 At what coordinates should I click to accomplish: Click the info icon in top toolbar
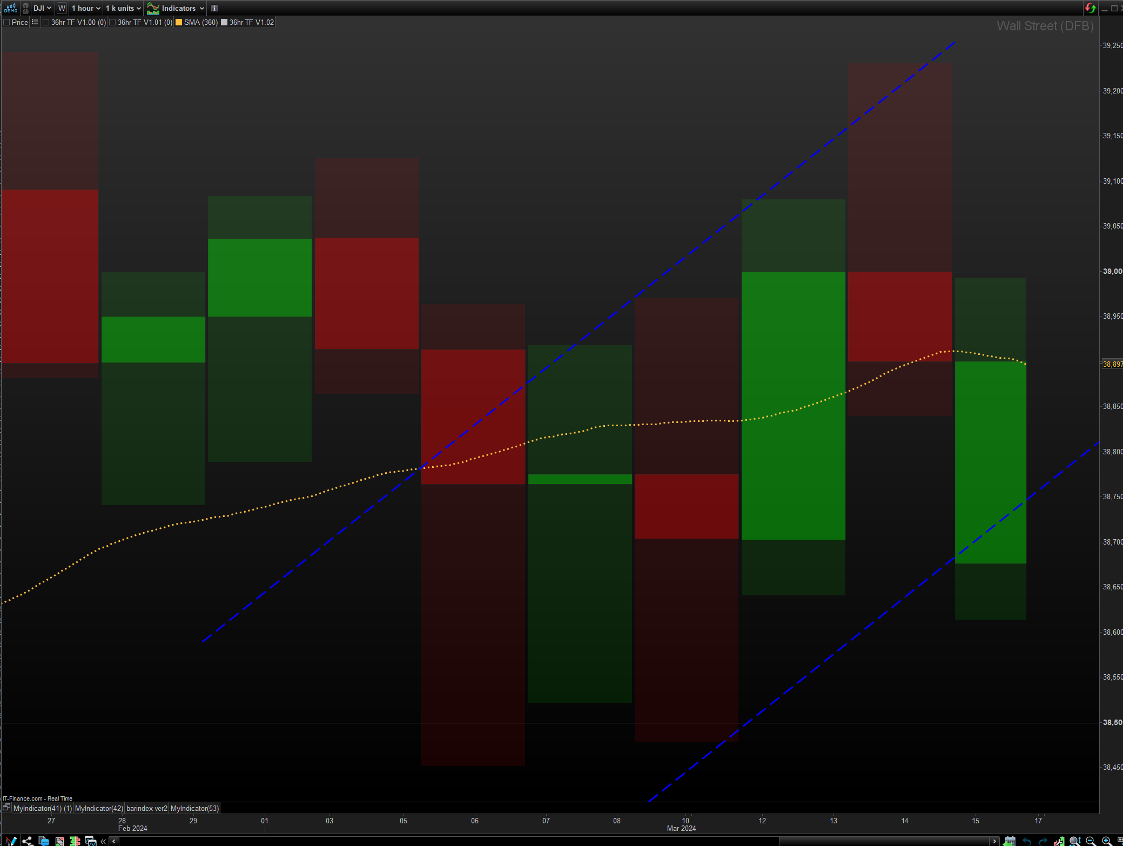[214, 8]
